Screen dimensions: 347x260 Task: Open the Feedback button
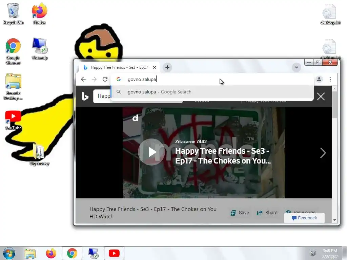(x=304, y=218)
